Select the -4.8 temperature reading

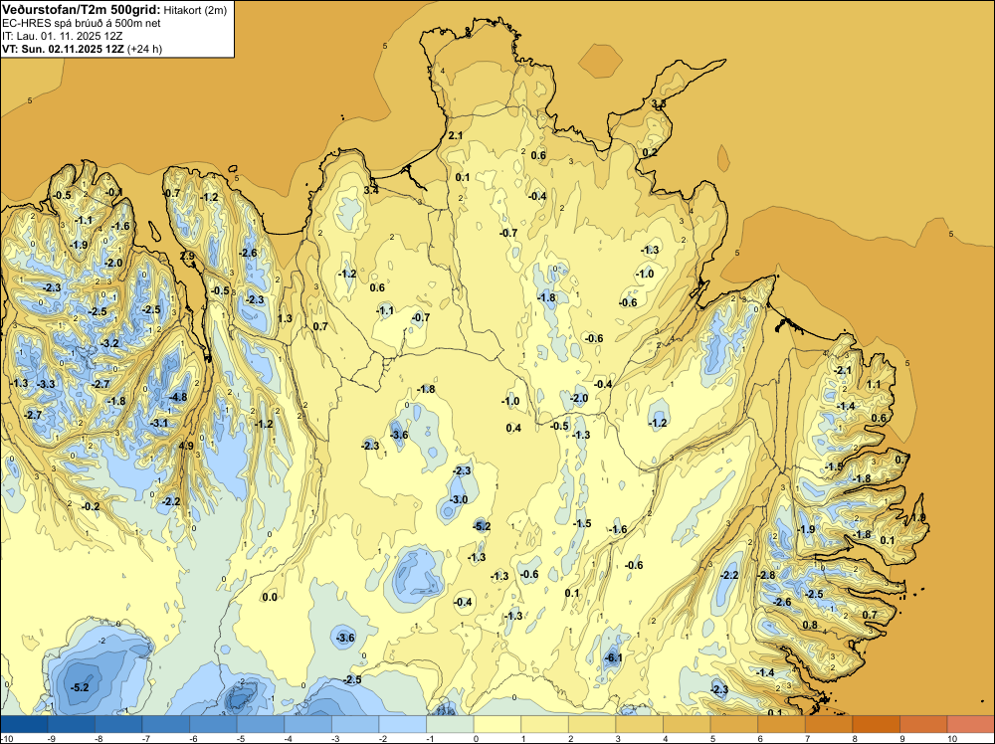179,397
